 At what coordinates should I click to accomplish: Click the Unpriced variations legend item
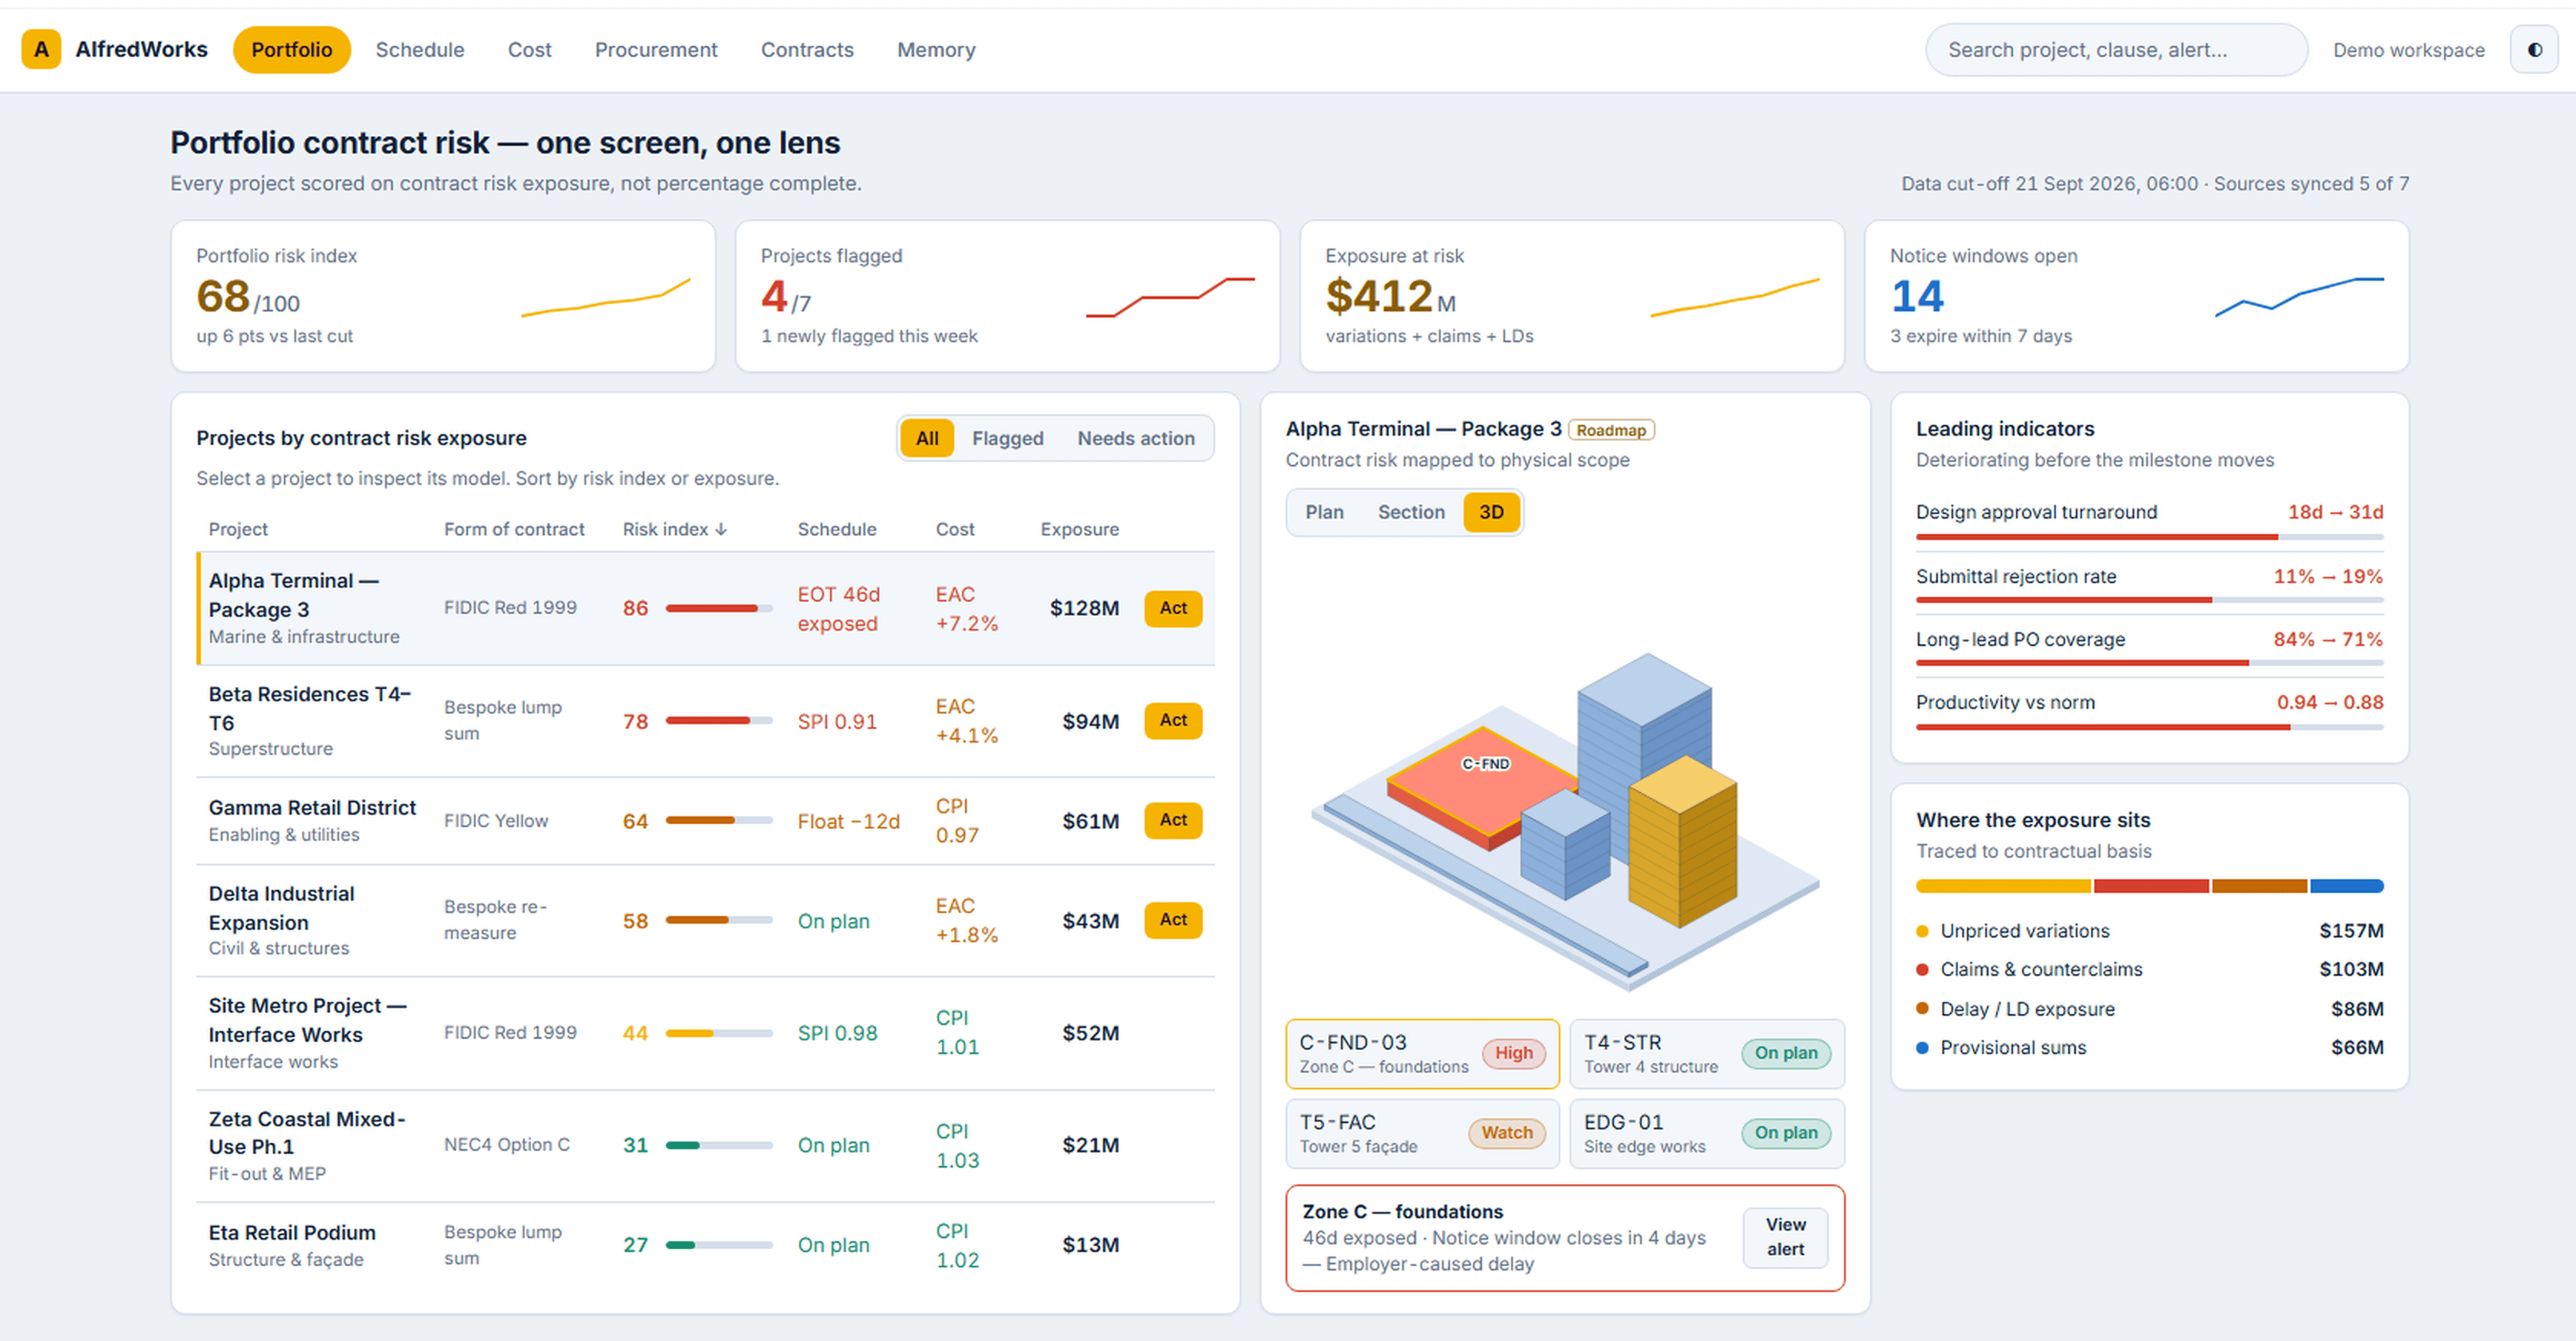(2149, 931)
